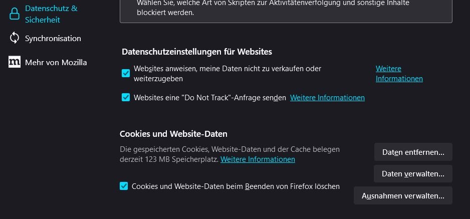Click the Cookies und Website-Daten heading
470x219 pixels.
coord(173,134)
